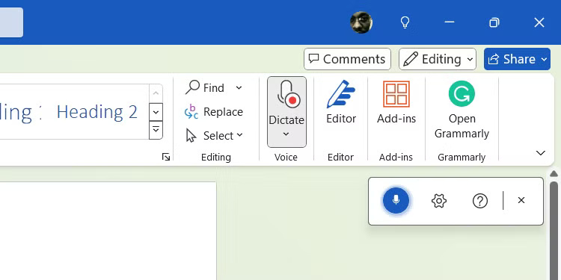Expand the Dictate options arrow
The image size is (561, 280).
click(x=286, y=134)
